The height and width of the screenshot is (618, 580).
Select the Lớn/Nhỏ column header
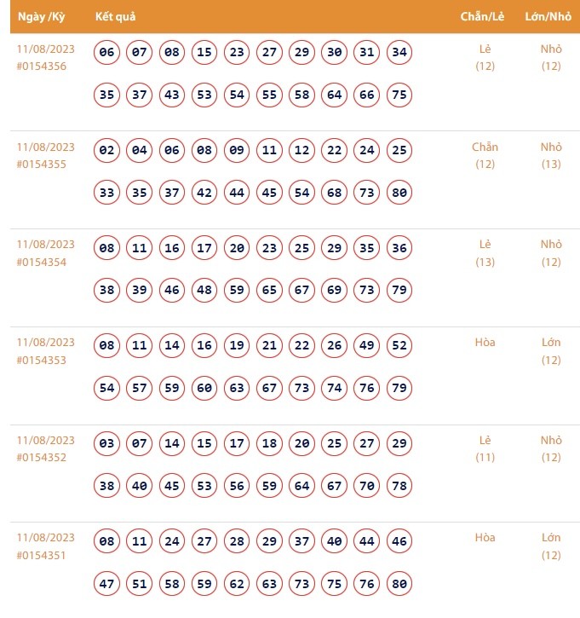coord(548,16)
